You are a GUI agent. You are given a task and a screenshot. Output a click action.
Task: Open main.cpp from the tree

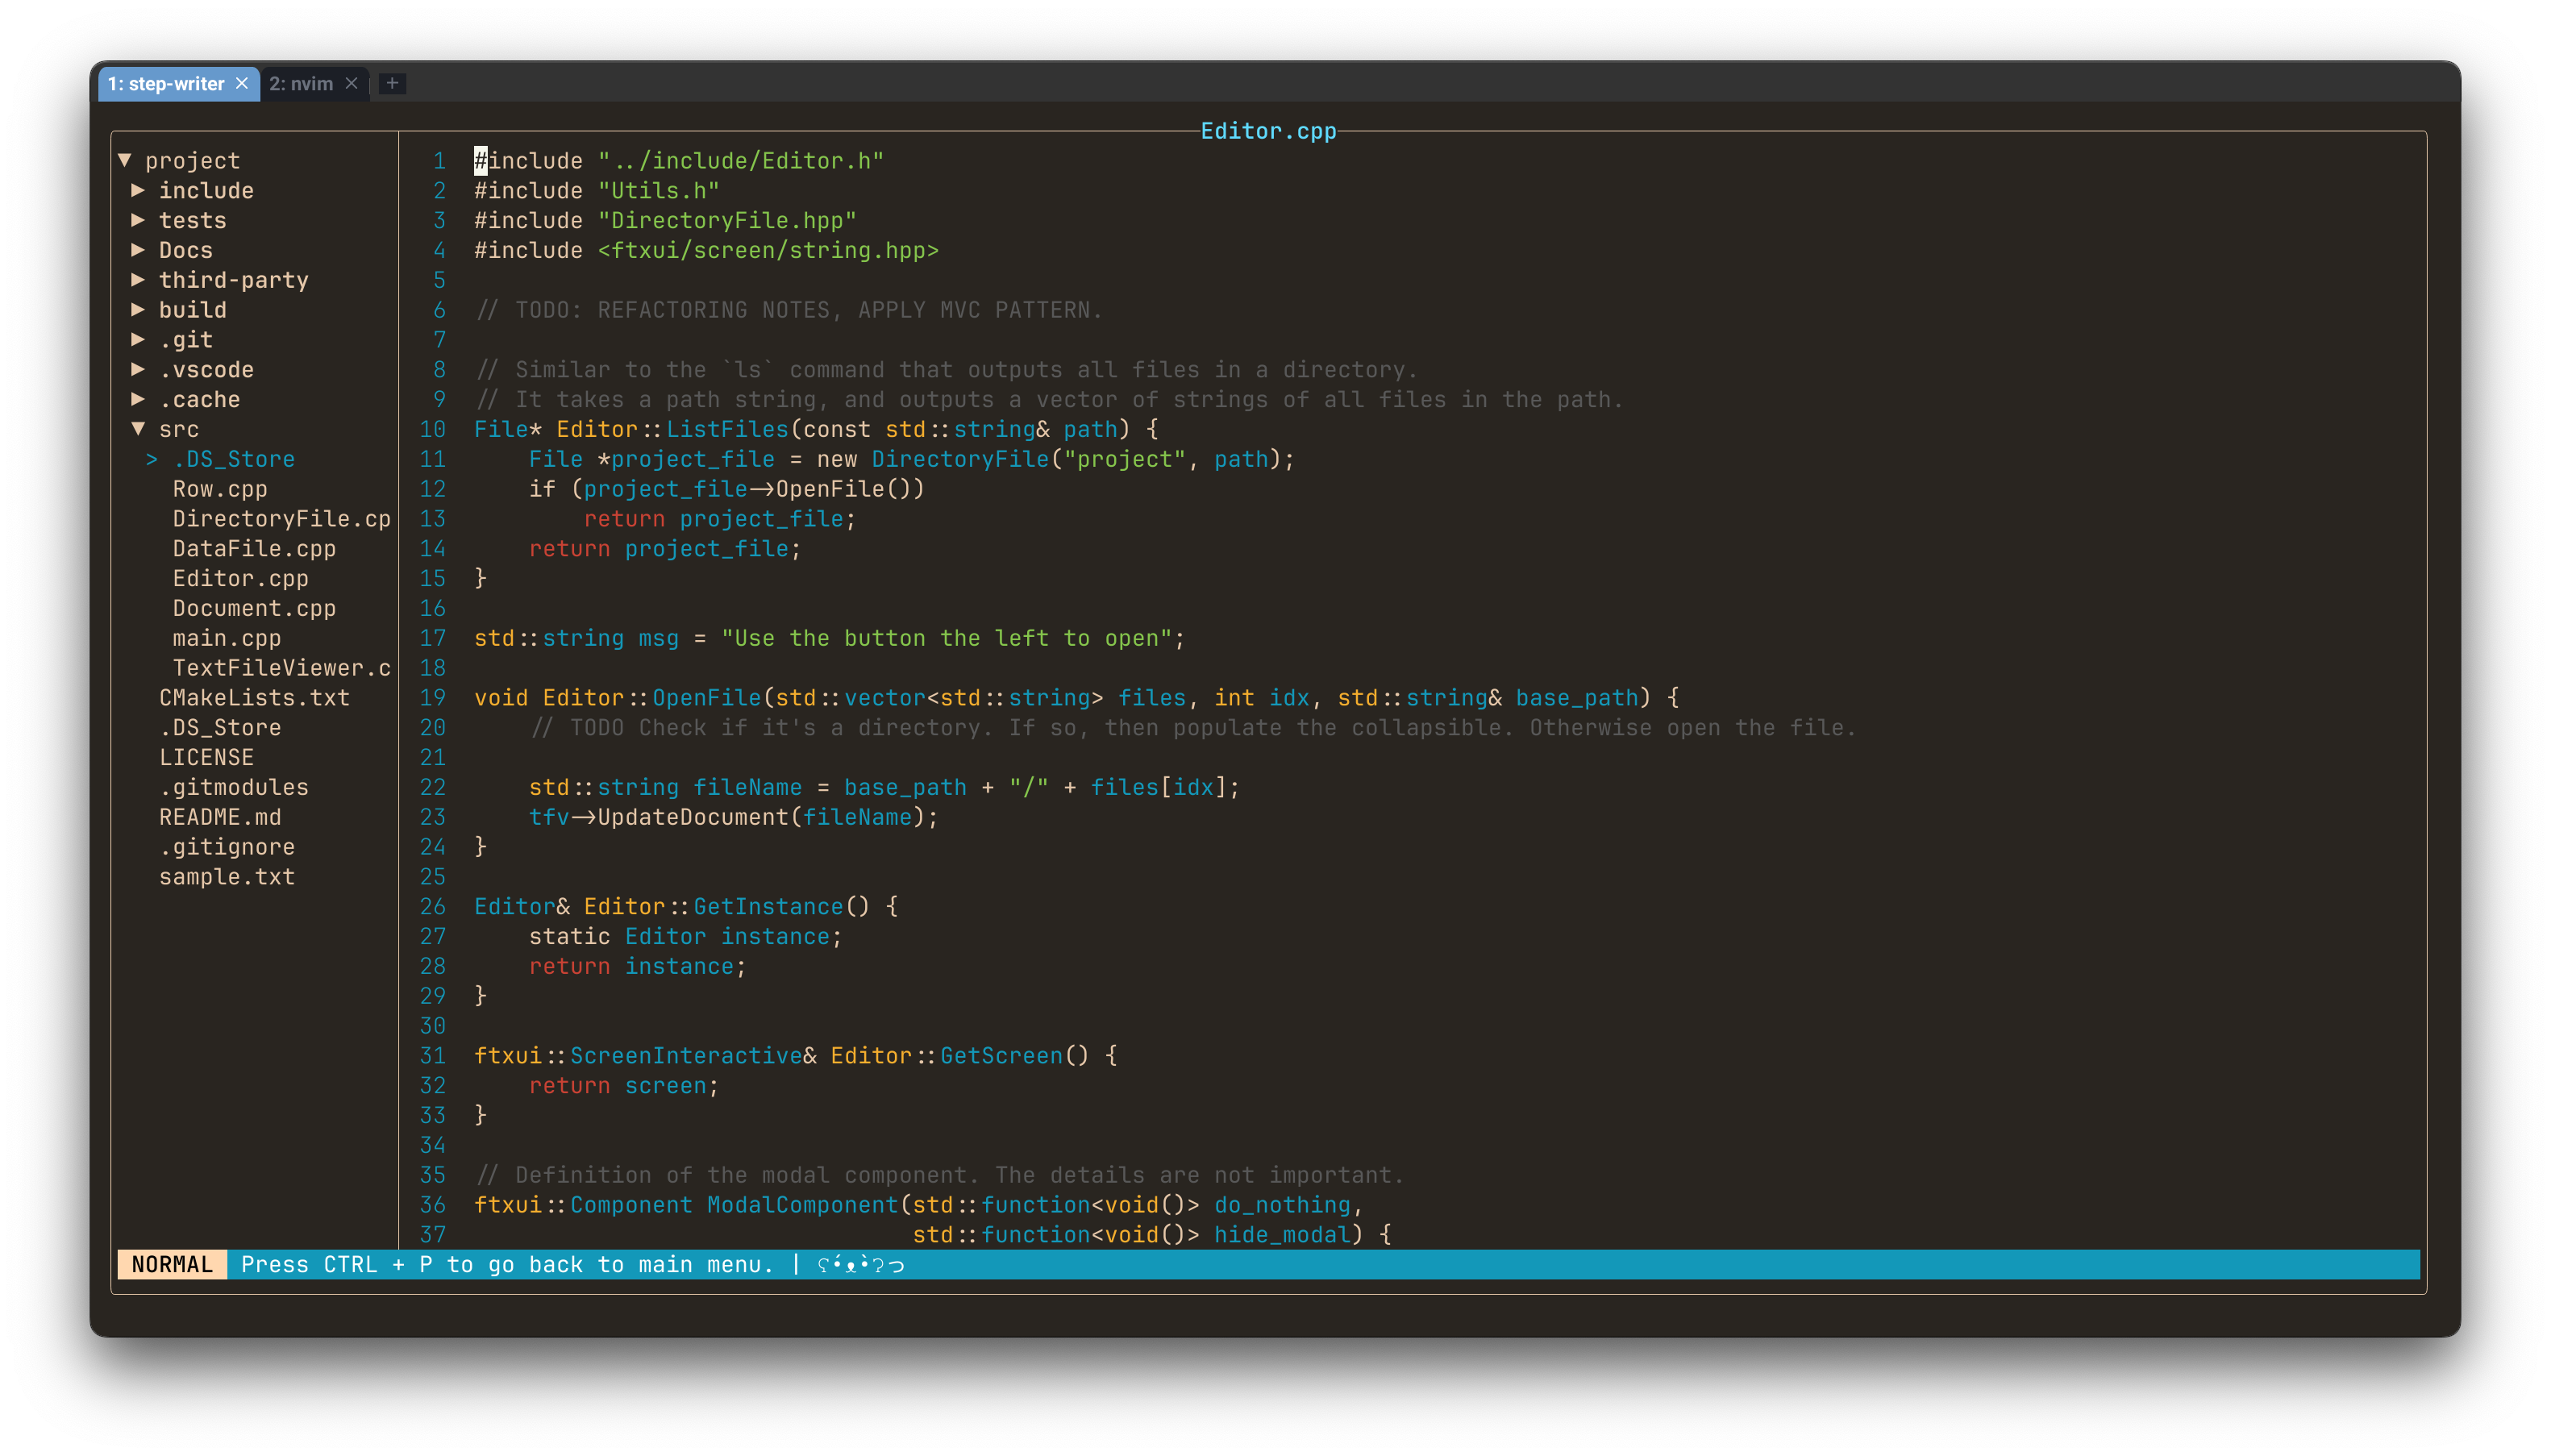pyautogui.click(x=227, y=638)
